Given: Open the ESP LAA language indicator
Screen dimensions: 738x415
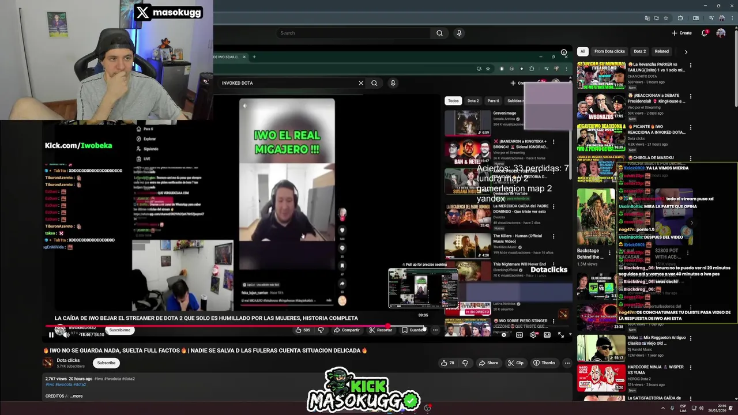Looking at the screenshot, I should [683, 409].
